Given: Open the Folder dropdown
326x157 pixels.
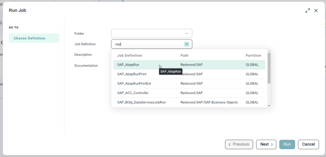Looking at the screenshot, I should 152,33.
